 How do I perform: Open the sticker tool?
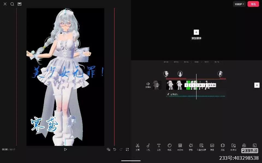pos(169,147)
